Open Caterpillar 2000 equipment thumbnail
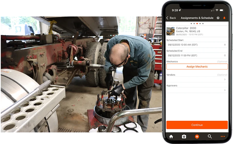This screenshot has width=233, height=144. (x=170, y=31)
